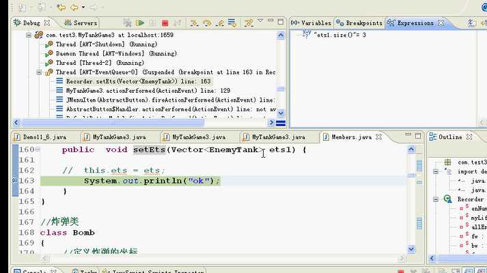Close the Outline view tab

[x=469, y=136]
